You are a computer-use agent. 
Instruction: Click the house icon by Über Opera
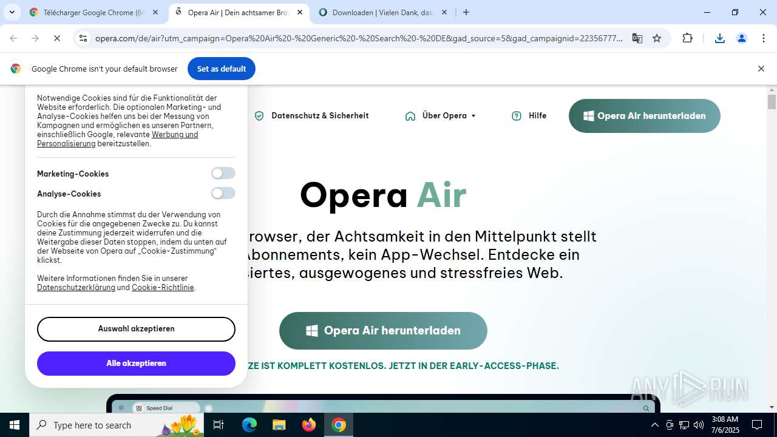(x=410, y=116)
